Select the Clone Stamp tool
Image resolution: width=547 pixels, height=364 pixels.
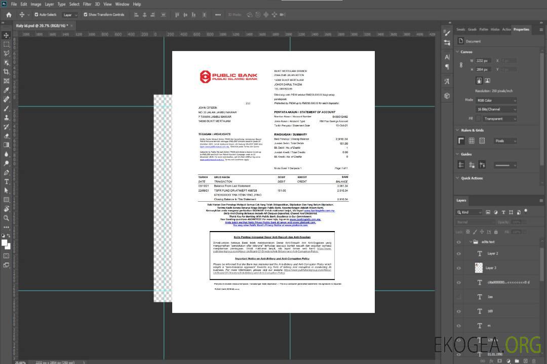tap(6, 117)
